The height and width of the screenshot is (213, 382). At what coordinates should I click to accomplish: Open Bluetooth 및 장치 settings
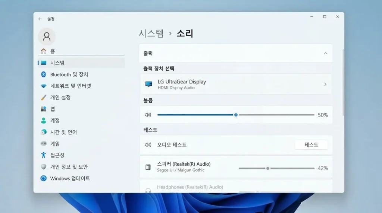coord(81,74)
